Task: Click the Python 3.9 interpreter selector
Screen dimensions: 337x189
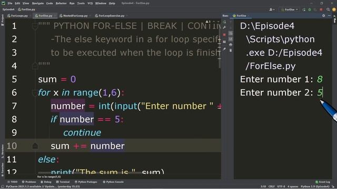Action: pos(315,187)
